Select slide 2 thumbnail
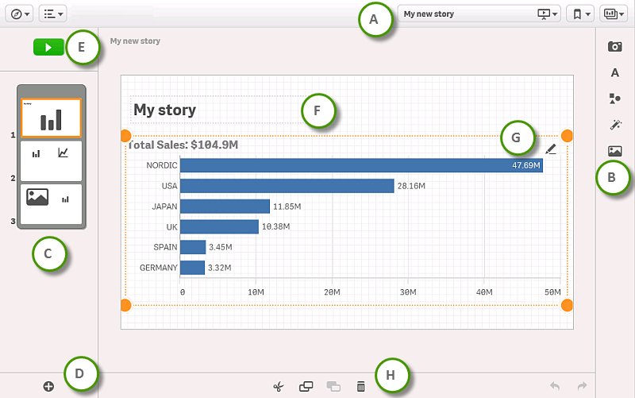635x398 pixels. point(51,160)
